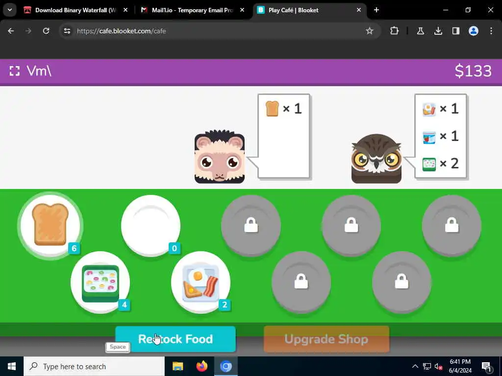Click the toast stock count 6
502x376 pixels.
[x=74, y=248]
